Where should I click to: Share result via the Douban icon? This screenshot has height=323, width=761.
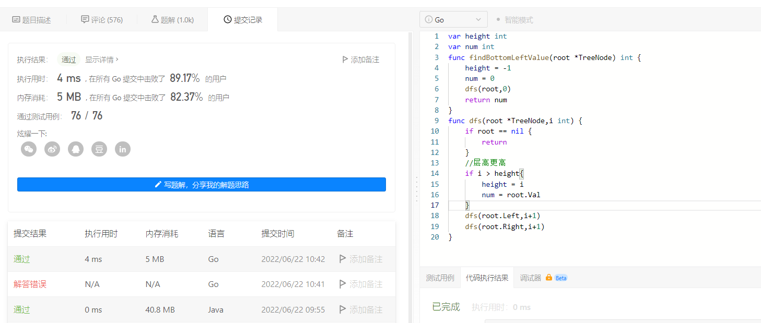tap(99, 149)
